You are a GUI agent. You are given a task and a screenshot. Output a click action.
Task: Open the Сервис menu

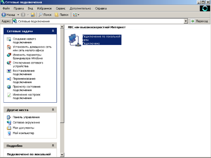point(61,8)
